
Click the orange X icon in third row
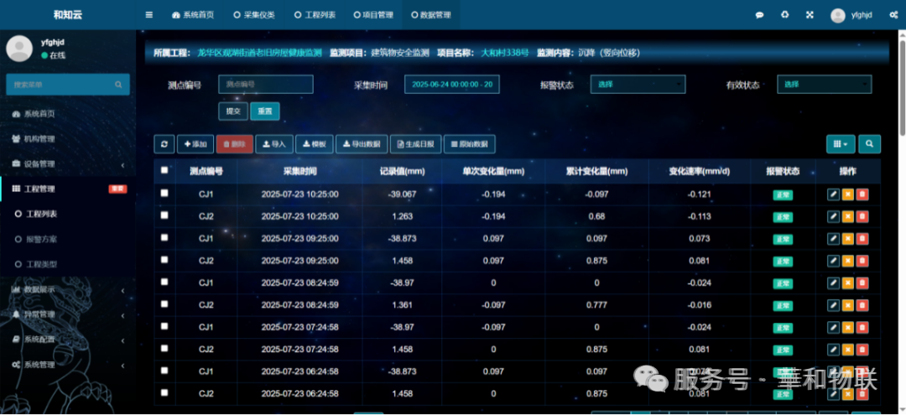coord(848,238)
